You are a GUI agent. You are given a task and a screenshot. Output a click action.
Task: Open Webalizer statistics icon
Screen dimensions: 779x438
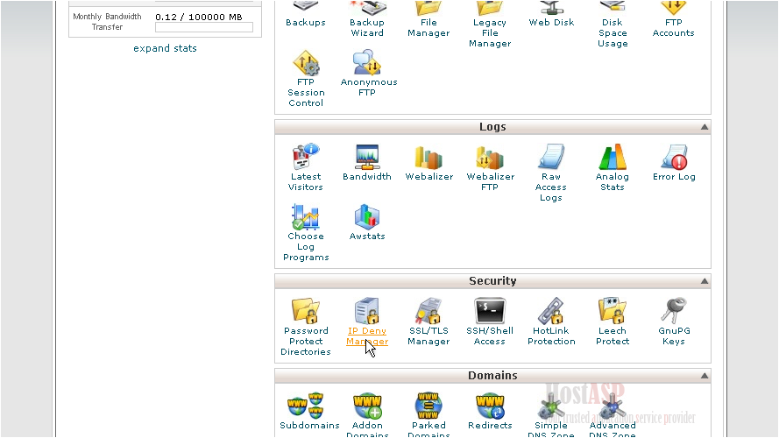point(428,158)
